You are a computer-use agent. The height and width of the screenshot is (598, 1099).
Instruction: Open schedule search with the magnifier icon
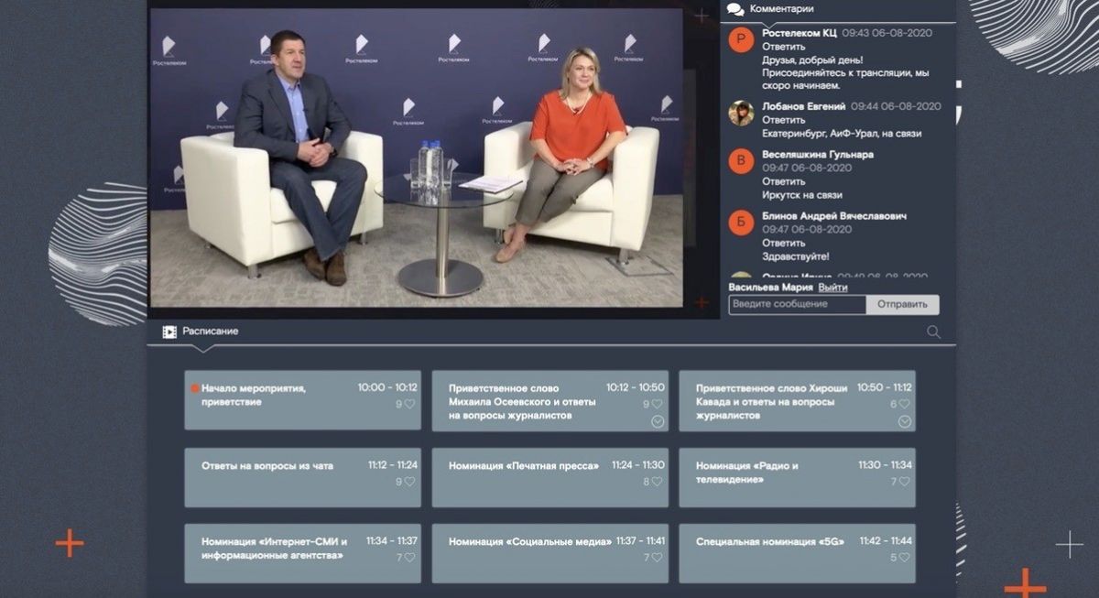(933, 332)
